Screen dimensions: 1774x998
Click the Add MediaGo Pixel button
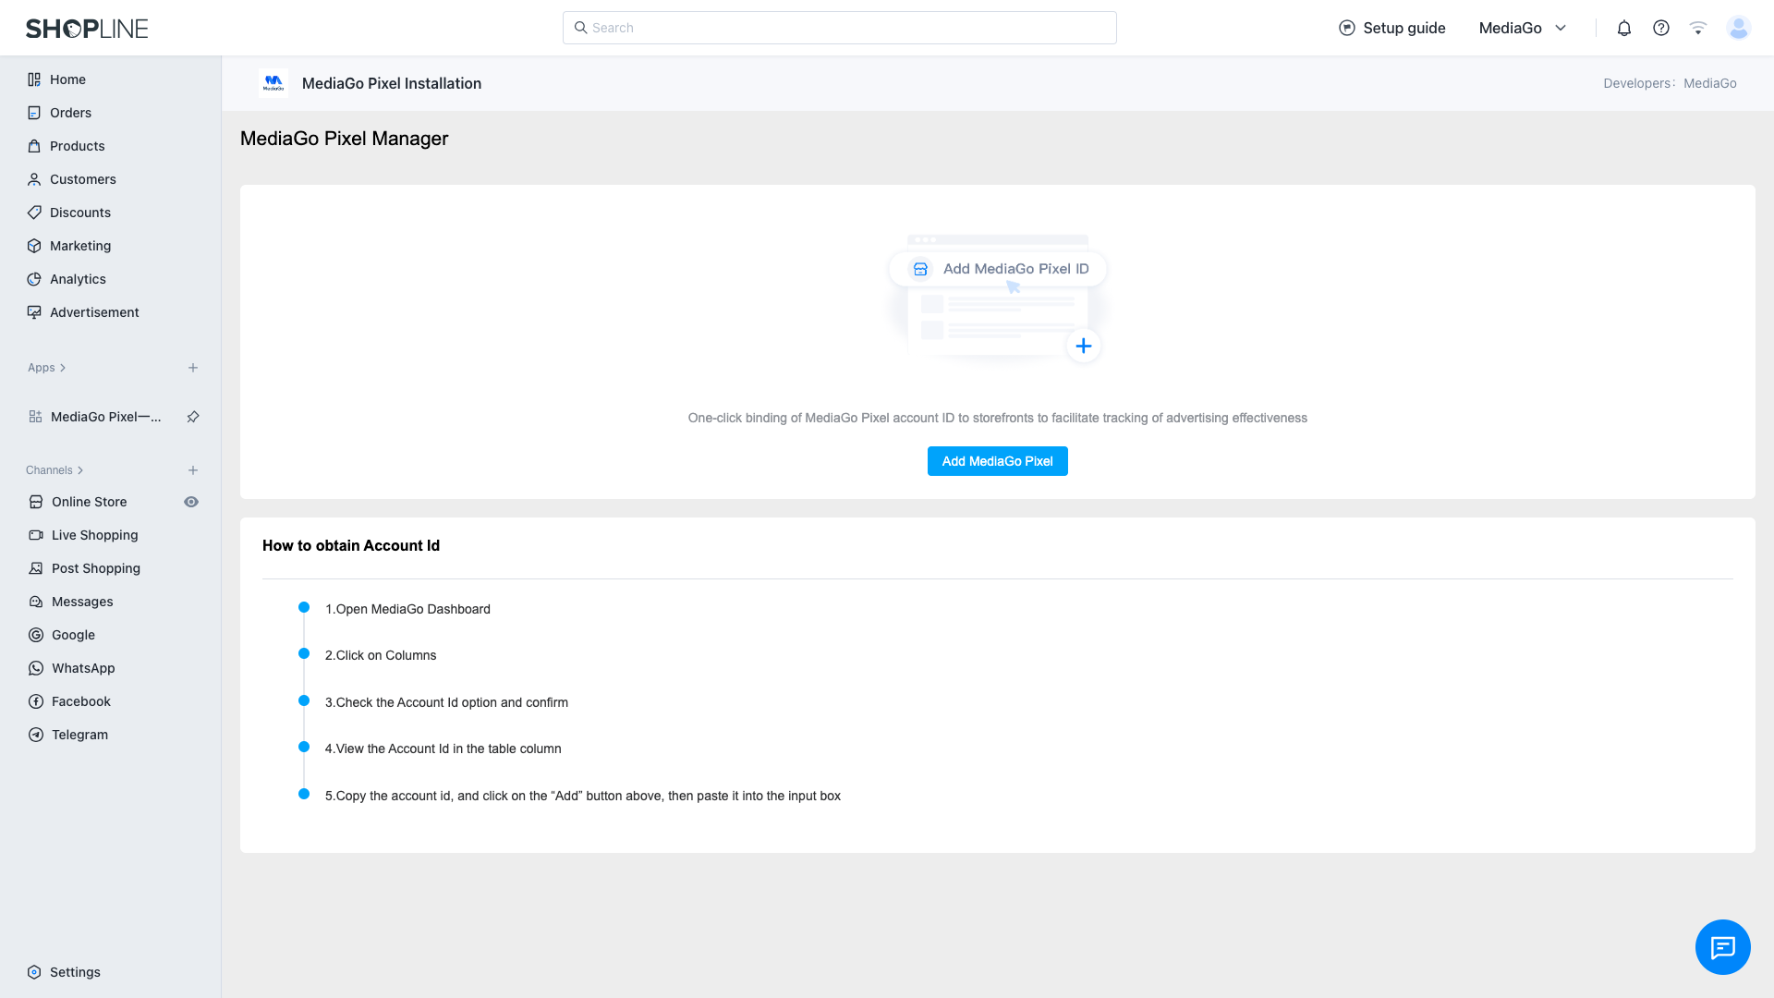click(997, 461)
